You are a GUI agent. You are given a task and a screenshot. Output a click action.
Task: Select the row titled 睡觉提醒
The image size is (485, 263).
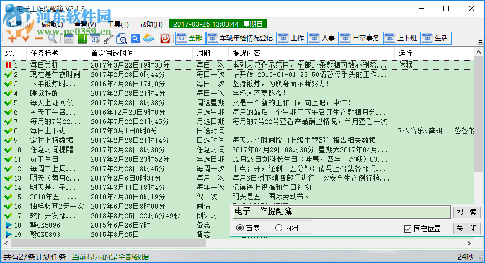point(238,93)
